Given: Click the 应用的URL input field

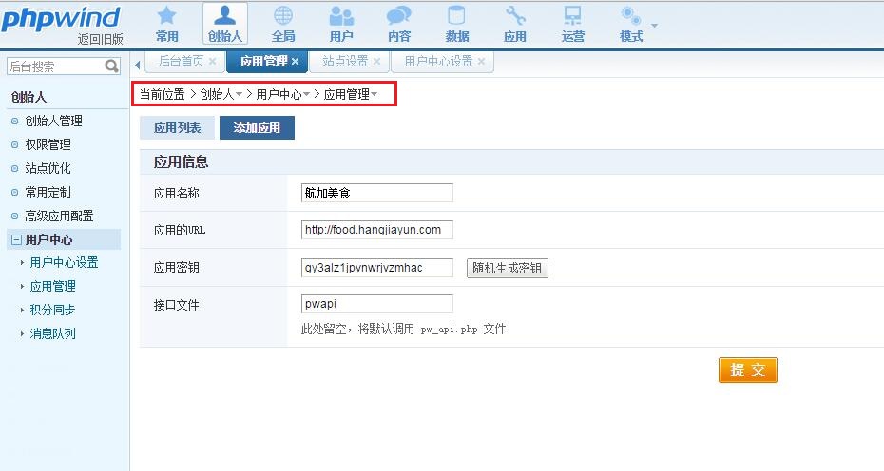Looking at the screenshot, I should [x=377, y=230].
